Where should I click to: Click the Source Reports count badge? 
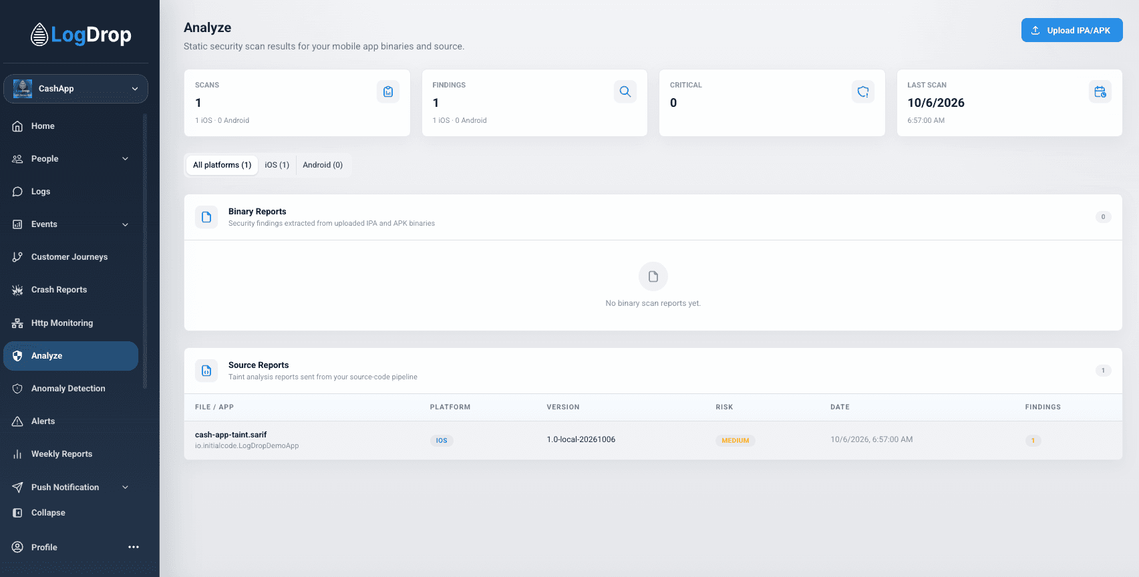click(1103, 371)
